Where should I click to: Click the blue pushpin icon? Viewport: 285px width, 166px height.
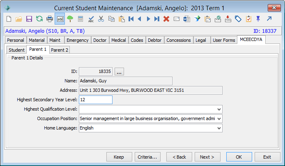click(x=258, y=19)
